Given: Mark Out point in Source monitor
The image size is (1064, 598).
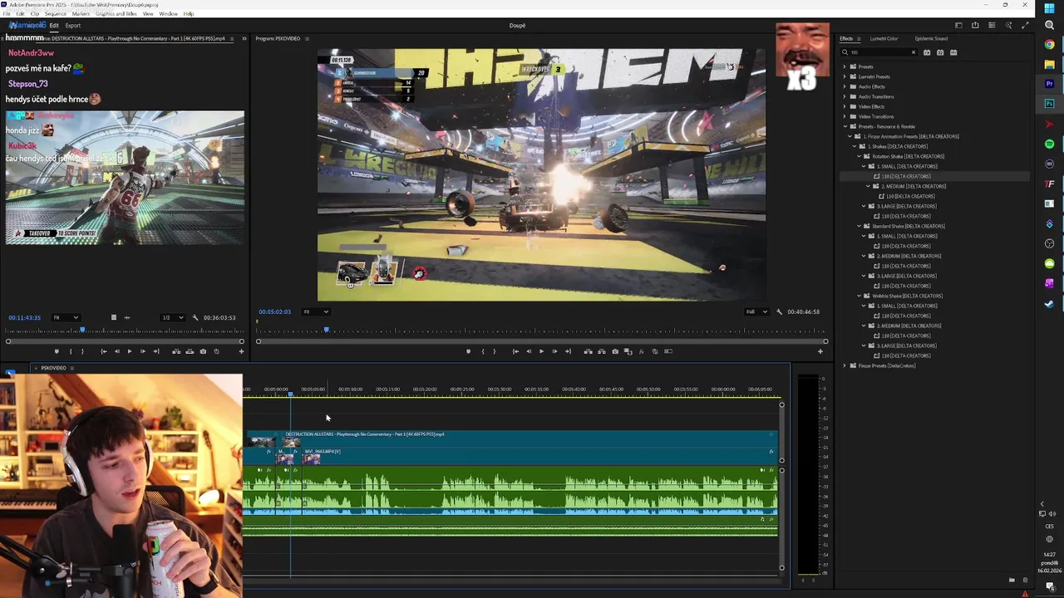Looking at the screenshot, I should pos(82,351).
